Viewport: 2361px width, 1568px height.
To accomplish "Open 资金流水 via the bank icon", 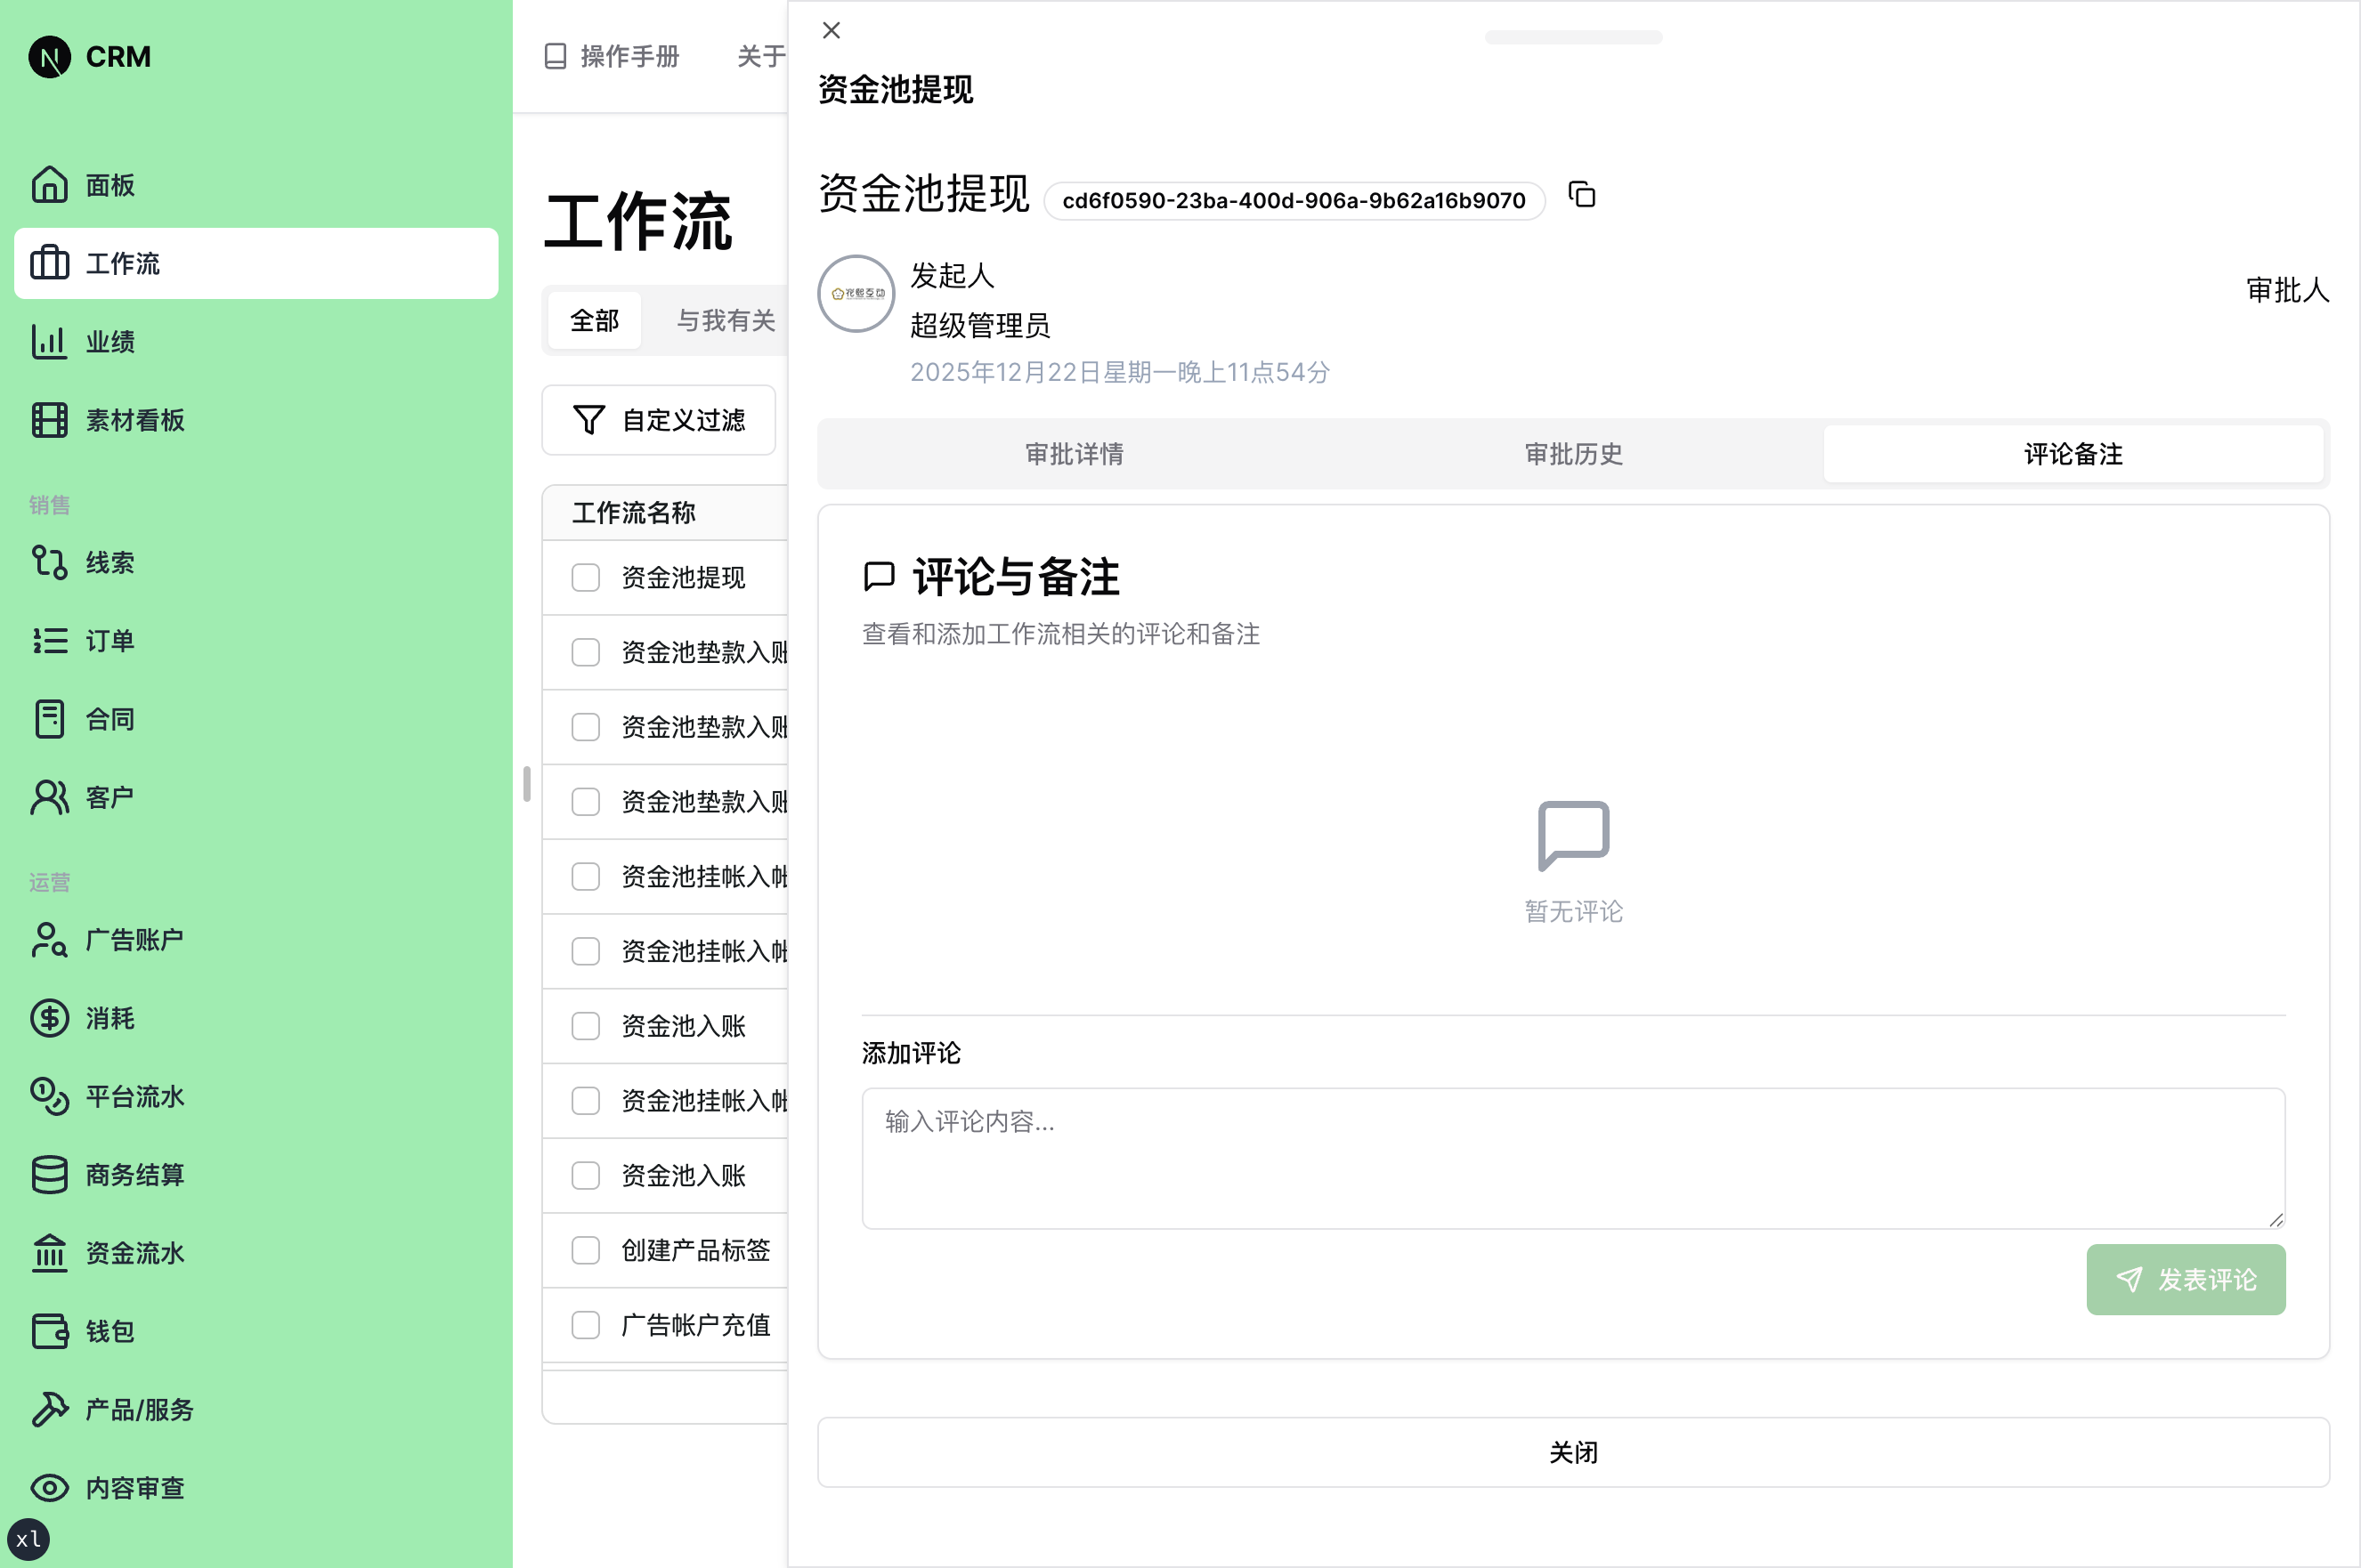I will [49, 1253].
